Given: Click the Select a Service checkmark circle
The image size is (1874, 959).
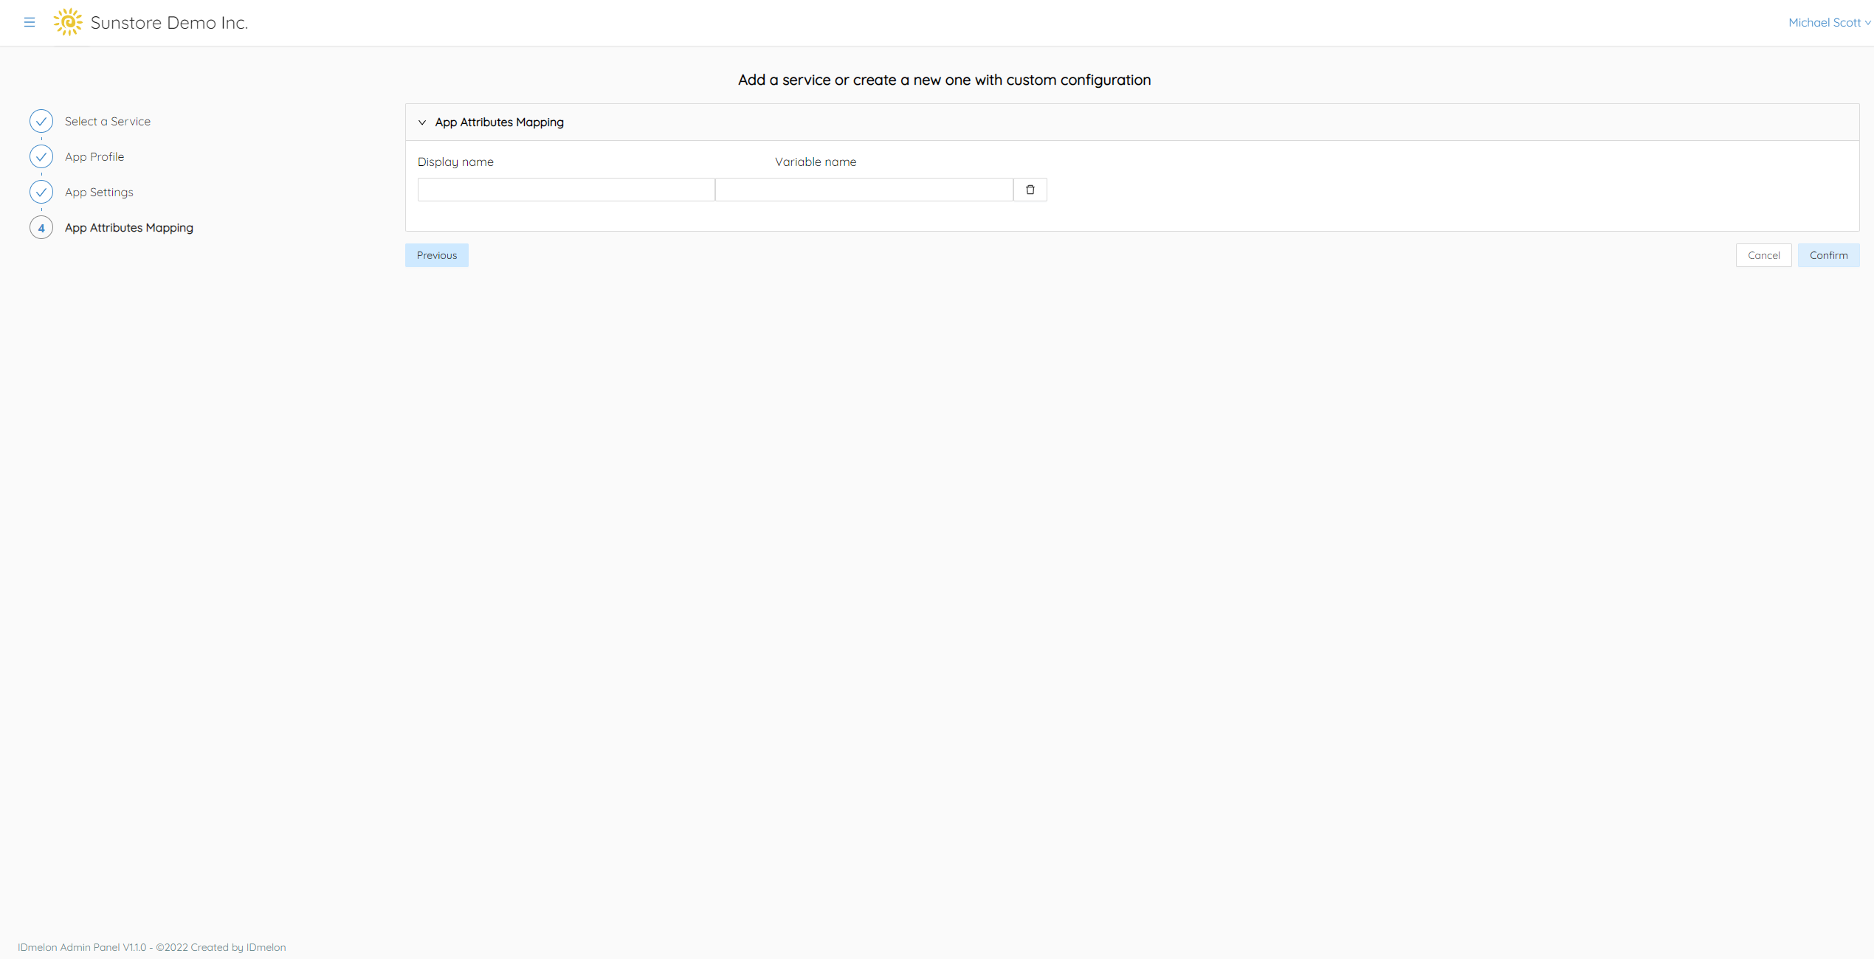Looking at the screenshot, I should coord(41,121).
